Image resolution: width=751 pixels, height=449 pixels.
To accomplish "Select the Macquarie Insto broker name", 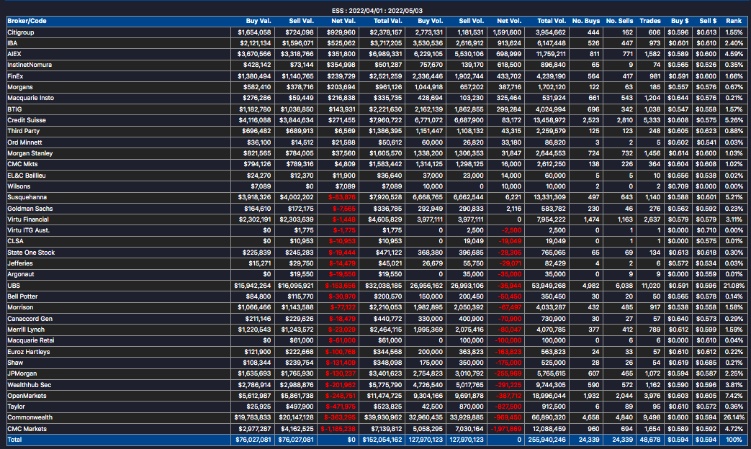I will [x=31, y=98].
